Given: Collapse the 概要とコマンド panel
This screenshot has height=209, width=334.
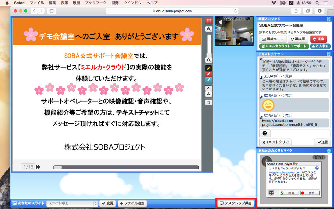Looking at the screenshot, I should (329, 19).
